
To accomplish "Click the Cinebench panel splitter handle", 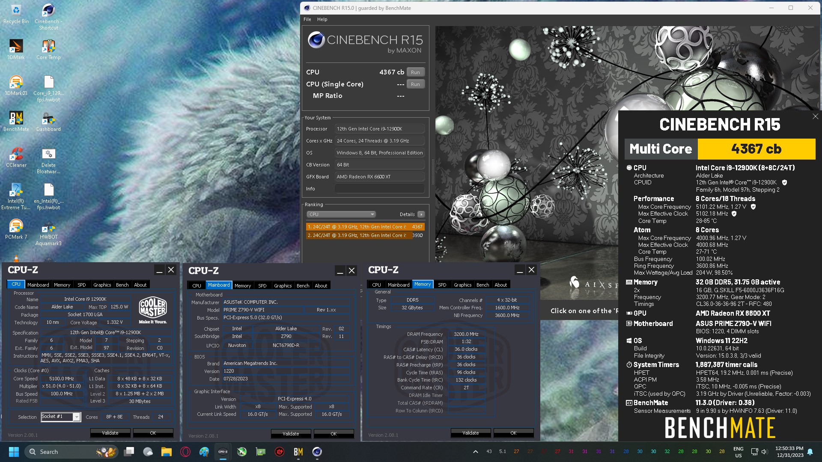I will coord(432,171).
